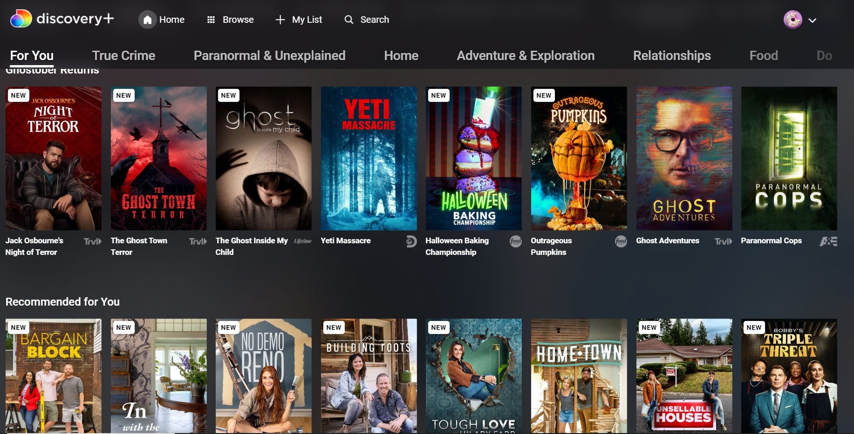Open the Paranormal & Unexplained tab

click(x=269, y=56)
